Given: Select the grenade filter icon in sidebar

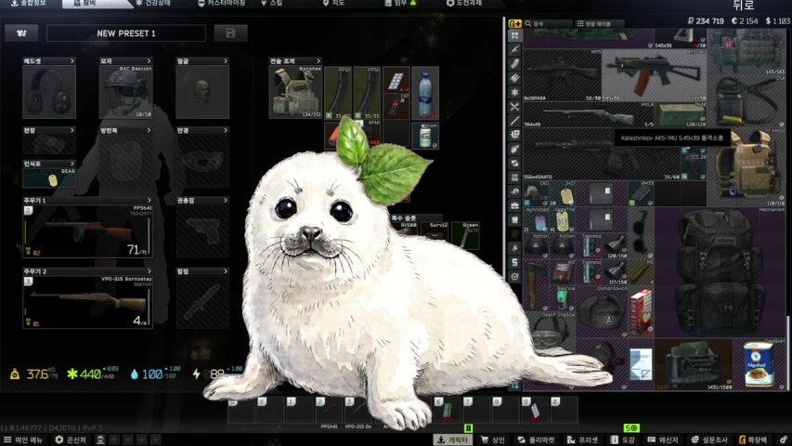Looking at the screenshot, I should click(x=514, y=150).
